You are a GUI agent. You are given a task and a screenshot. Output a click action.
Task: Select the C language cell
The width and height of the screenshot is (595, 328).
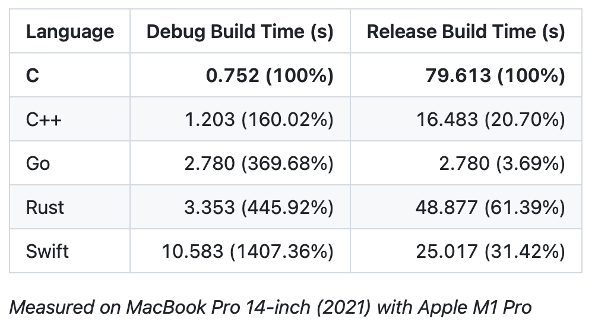(x=33, y=75)
